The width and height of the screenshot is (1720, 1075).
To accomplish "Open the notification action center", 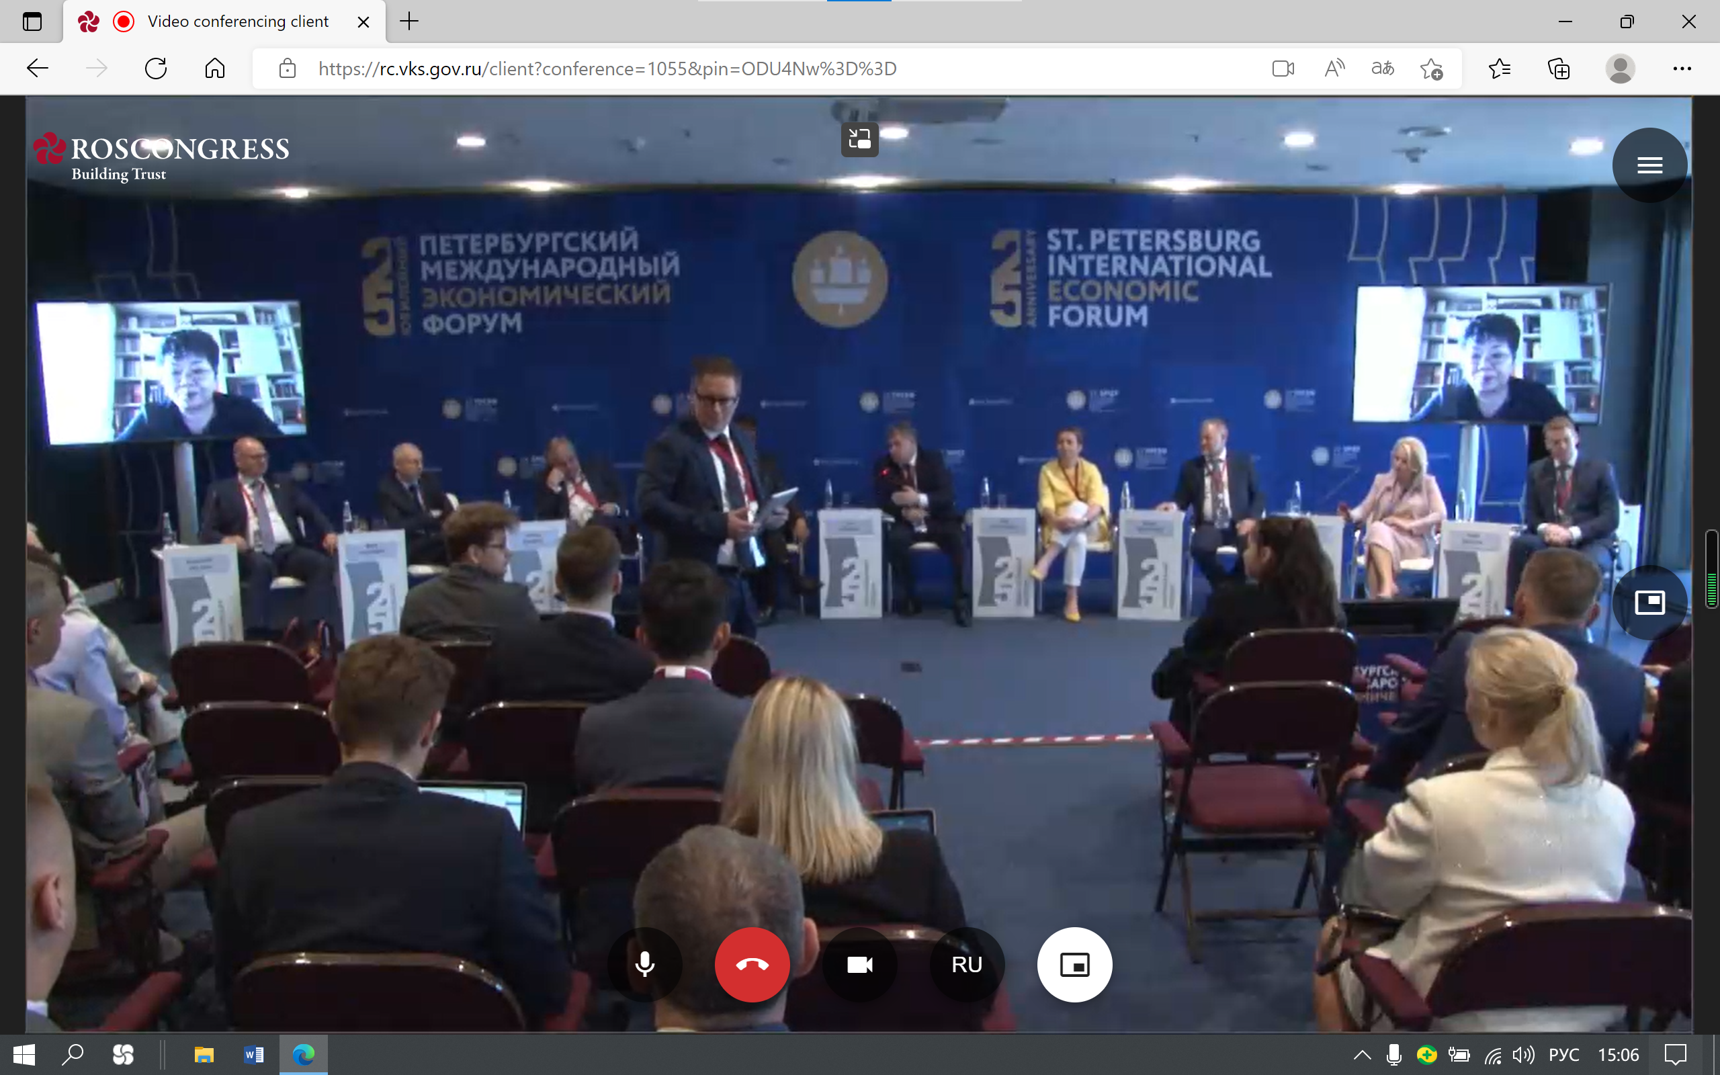I will coord(1675,1055).
